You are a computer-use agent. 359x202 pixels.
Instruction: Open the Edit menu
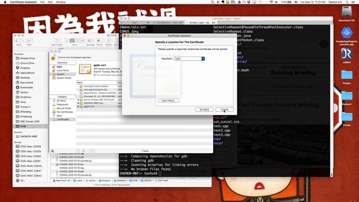point(50,2)
